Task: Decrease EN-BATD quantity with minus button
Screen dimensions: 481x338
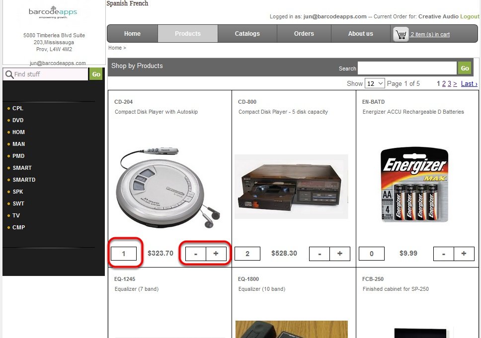Action: 444,254
